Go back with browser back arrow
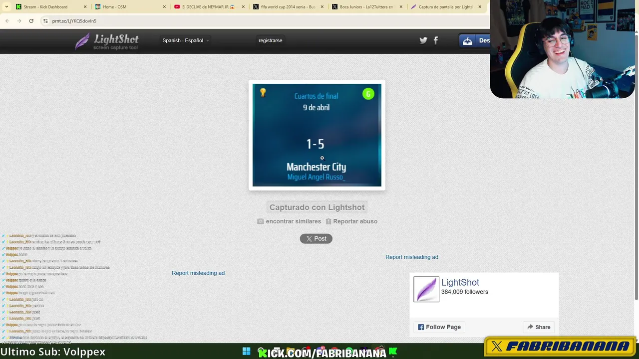 tap(7, 21)
